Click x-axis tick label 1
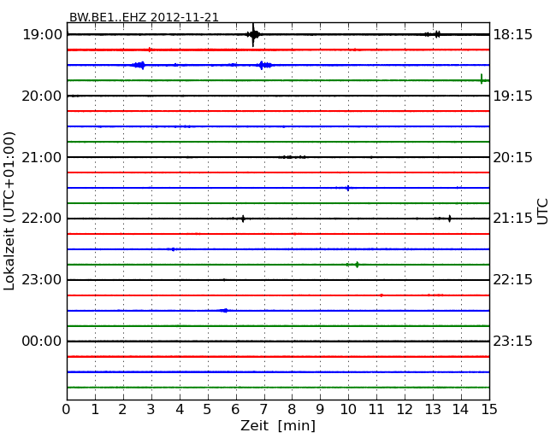556x444 pixels. 95,409
